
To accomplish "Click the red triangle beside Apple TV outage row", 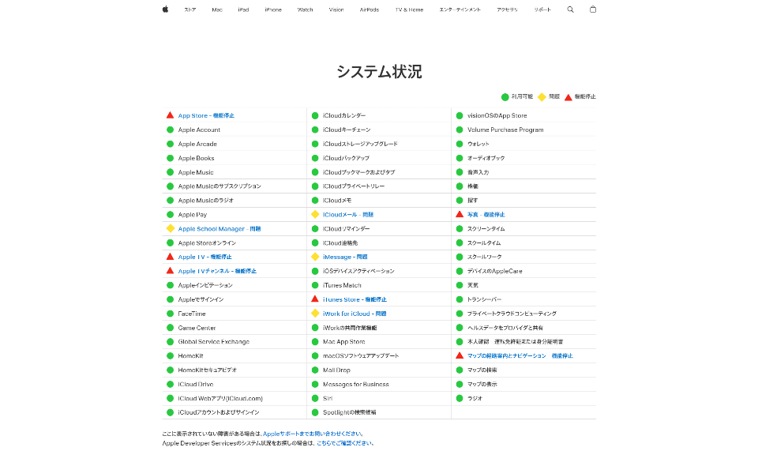I will pyautogui.click(x=171, y=256).
